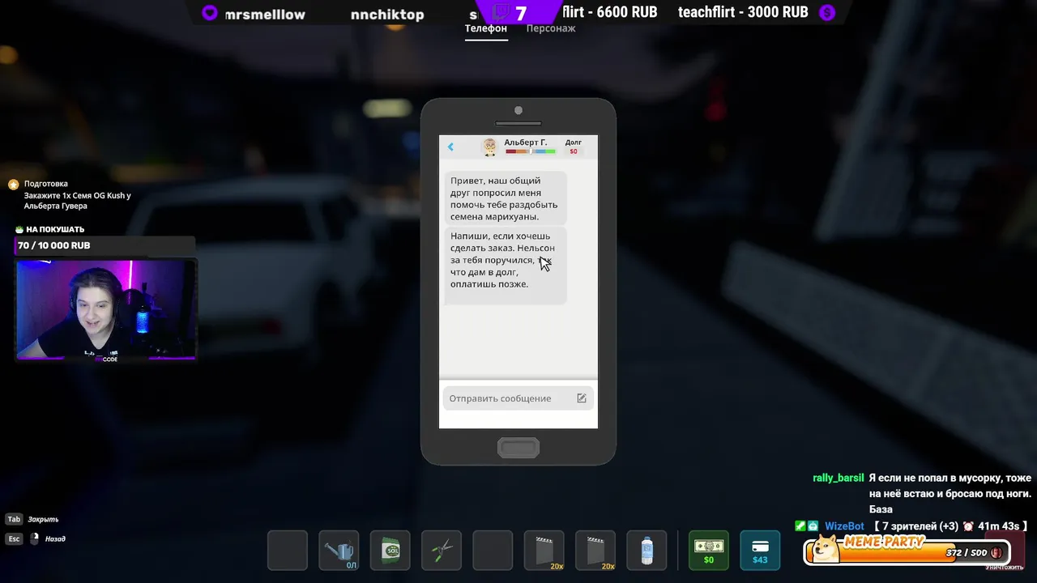The height and width of the screenshot is (583, 1037).
Task: Click the Долг $0 indicator
Action: pos(574,147)
